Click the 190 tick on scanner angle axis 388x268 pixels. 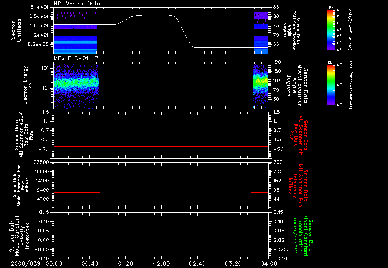click(277, 62)
